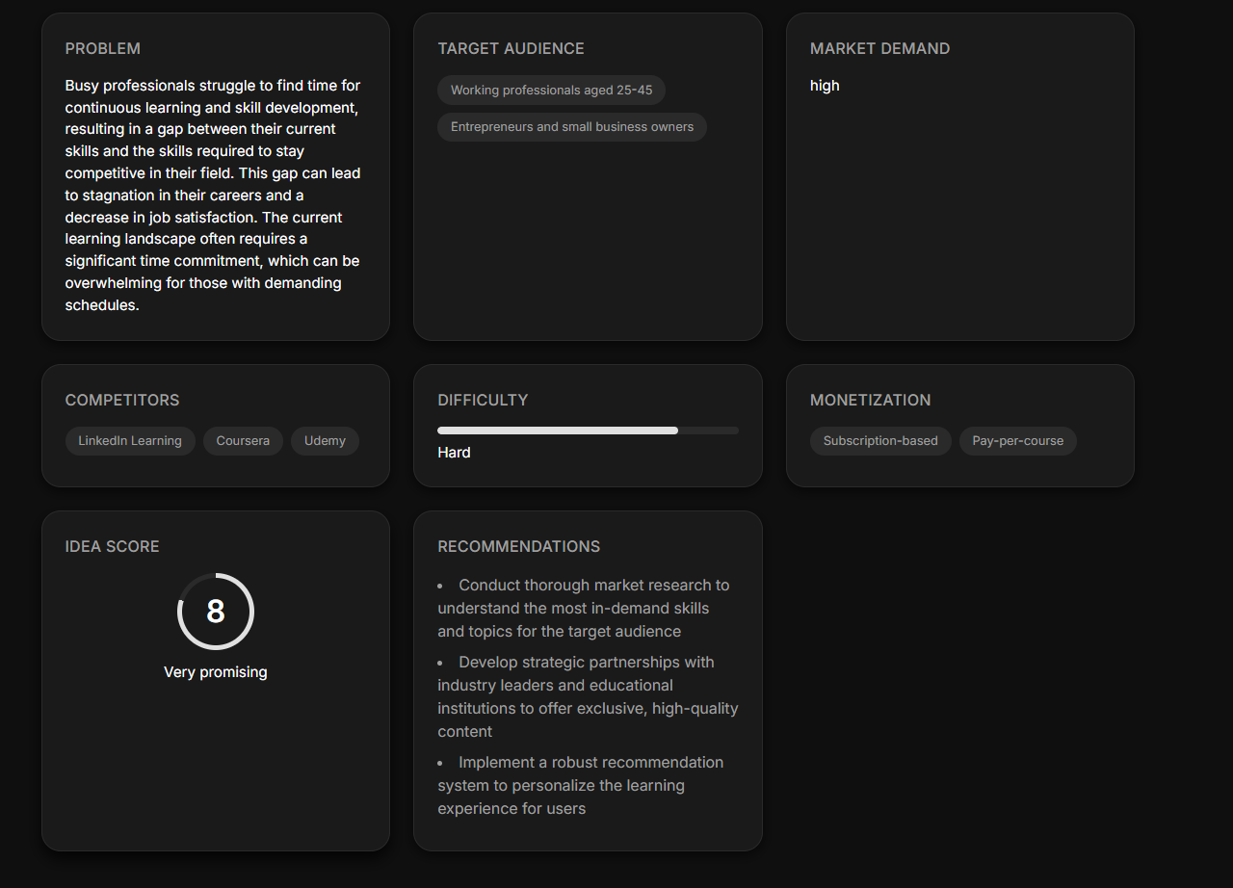
Task: Click the DIFFICULTY heading
Action: (x=483, y=400)
